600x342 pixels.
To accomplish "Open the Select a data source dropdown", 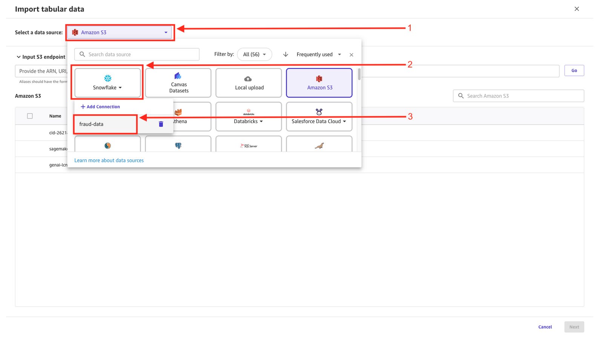I will click(x=120, y=32).
